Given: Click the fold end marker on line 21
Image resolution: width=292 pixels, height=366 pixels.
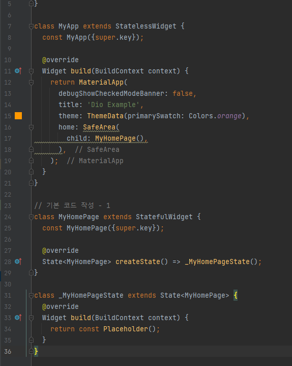Looking at the screenshot, I should click(x=31, y=183).
